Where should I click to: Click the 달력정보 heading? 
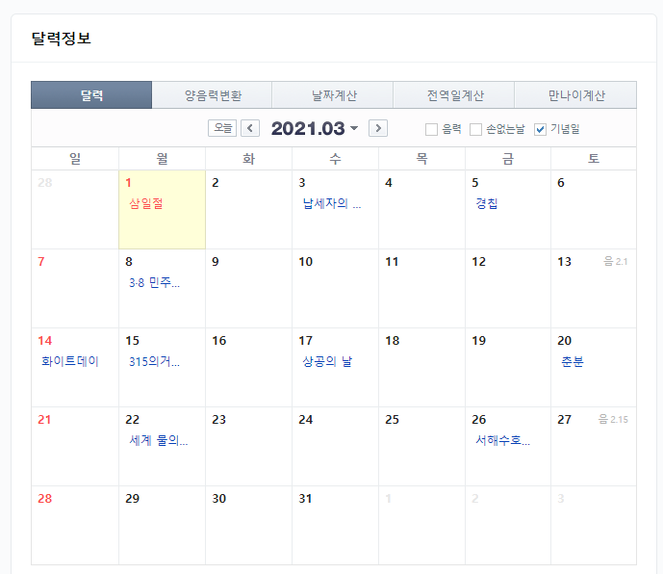[x=62, y=39]
